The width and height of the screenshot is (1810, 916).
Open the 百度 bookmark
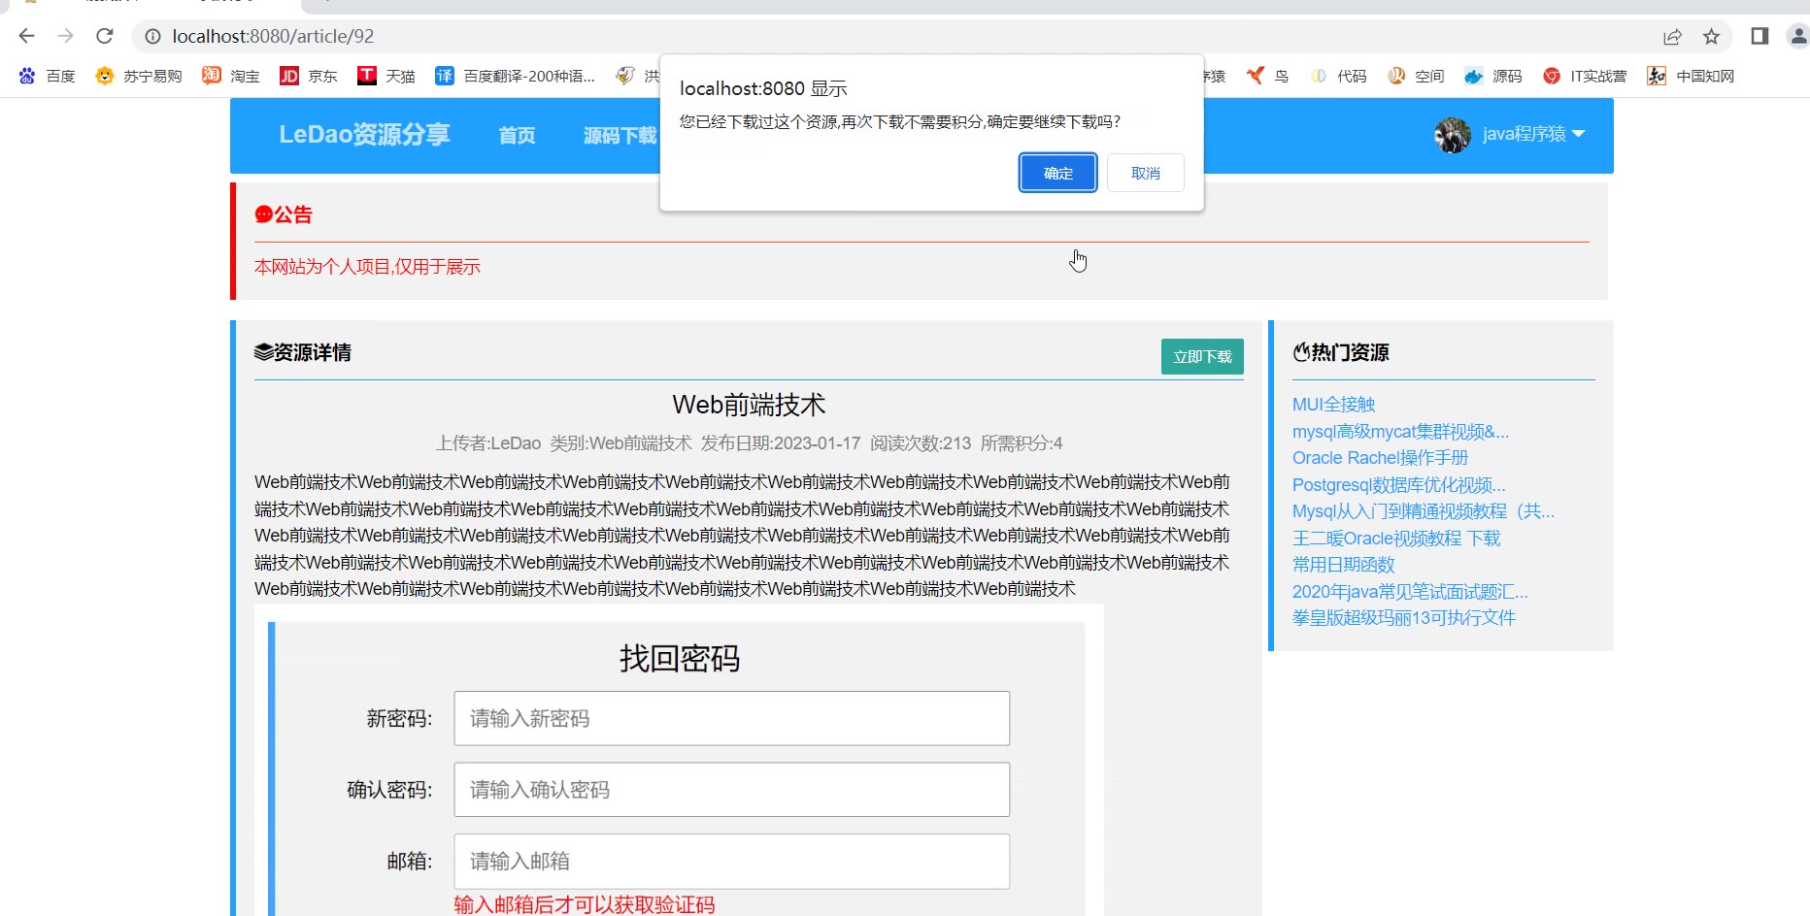(x=47, y=76)
